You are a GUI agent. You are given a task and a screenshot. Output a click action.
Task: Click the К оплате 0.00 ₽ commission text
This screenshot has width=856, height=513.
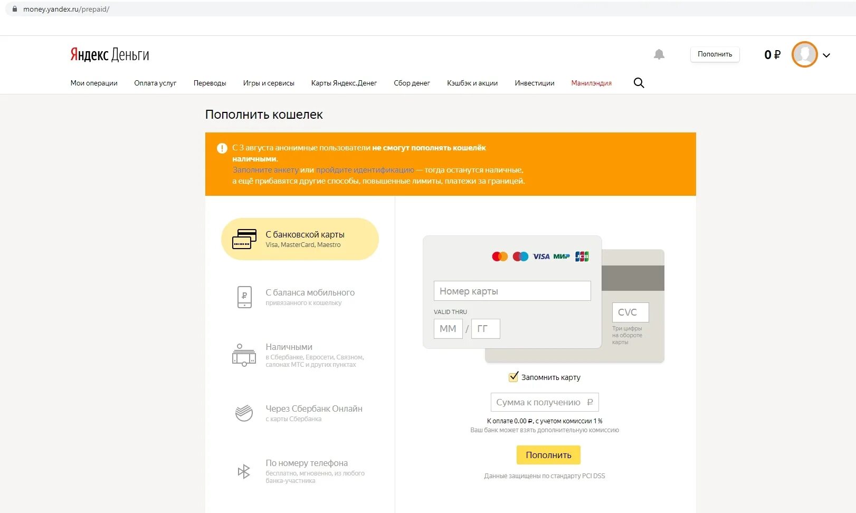tap(545, 421)
